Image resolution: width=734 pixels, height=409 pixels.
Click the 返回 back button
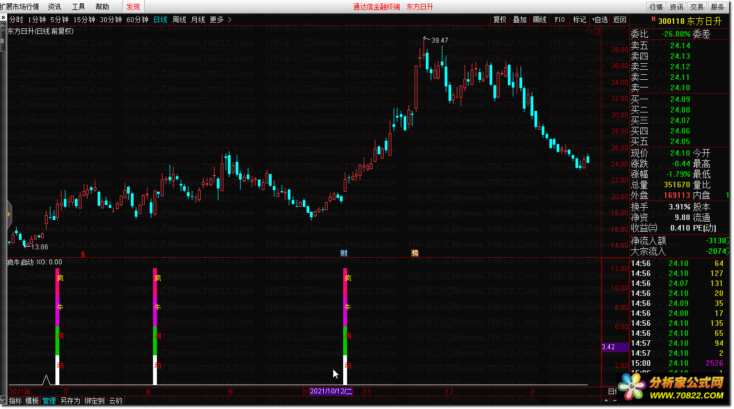coord(619,19)
